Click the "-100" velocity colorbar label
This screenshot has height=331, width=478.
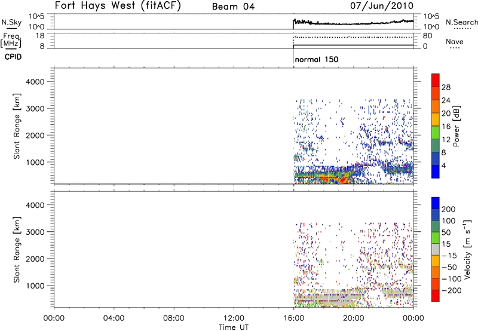[451, 279]
